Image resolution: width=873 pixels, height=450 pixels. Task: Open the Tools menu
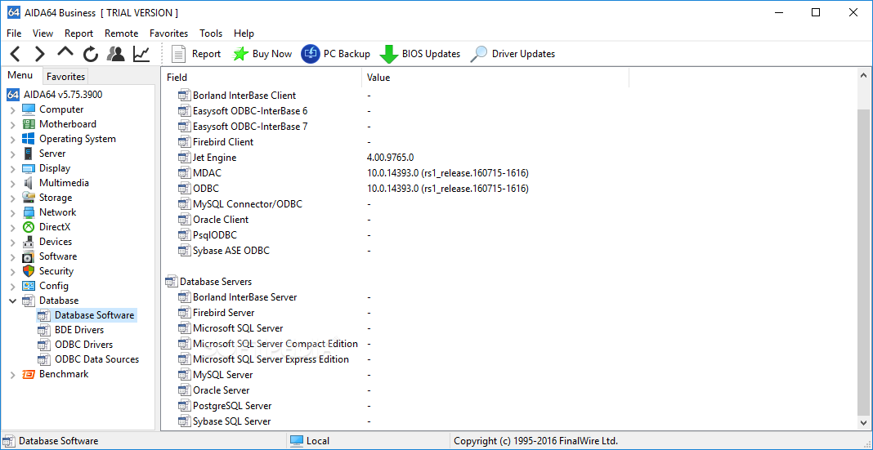tap(211, 33)
